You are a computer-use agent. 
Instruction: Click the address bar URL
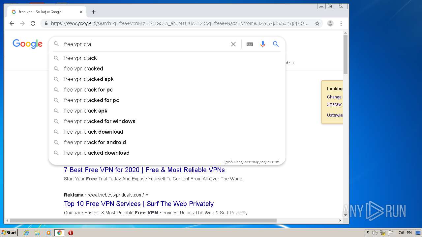[x=180, y=23]
